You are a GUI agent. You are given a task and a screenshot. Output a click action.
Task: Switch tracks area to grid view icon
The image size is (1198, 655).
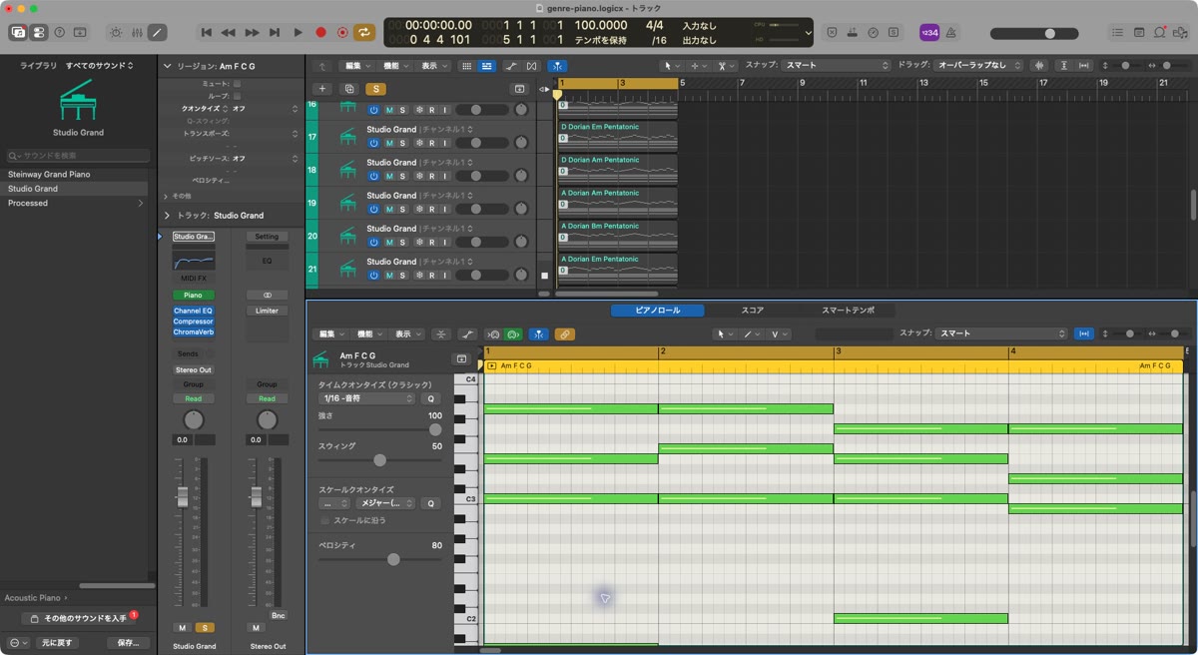[x=466, y=66]
